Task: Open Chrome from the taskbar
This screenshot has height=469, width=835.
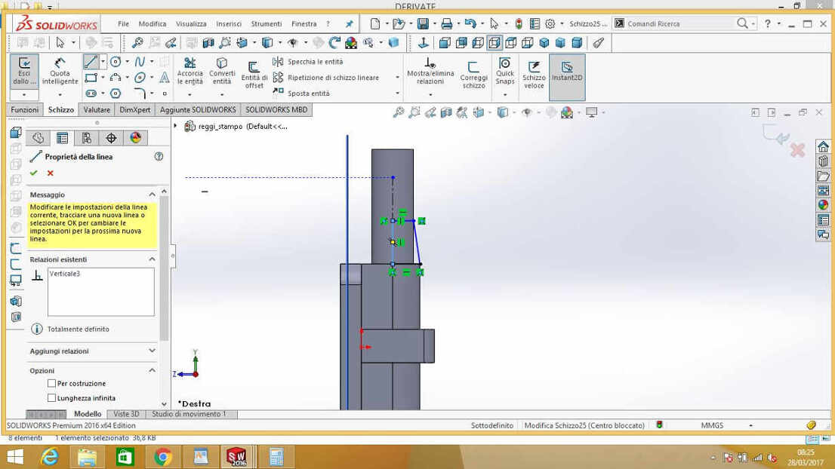Action: (163, 457)
